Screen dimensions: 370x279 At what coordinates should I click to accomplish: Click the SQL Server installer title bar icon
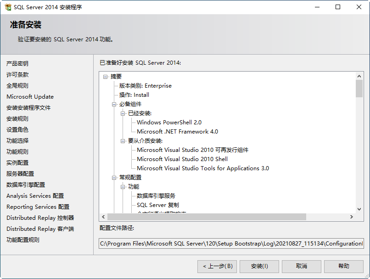(8, 7)
